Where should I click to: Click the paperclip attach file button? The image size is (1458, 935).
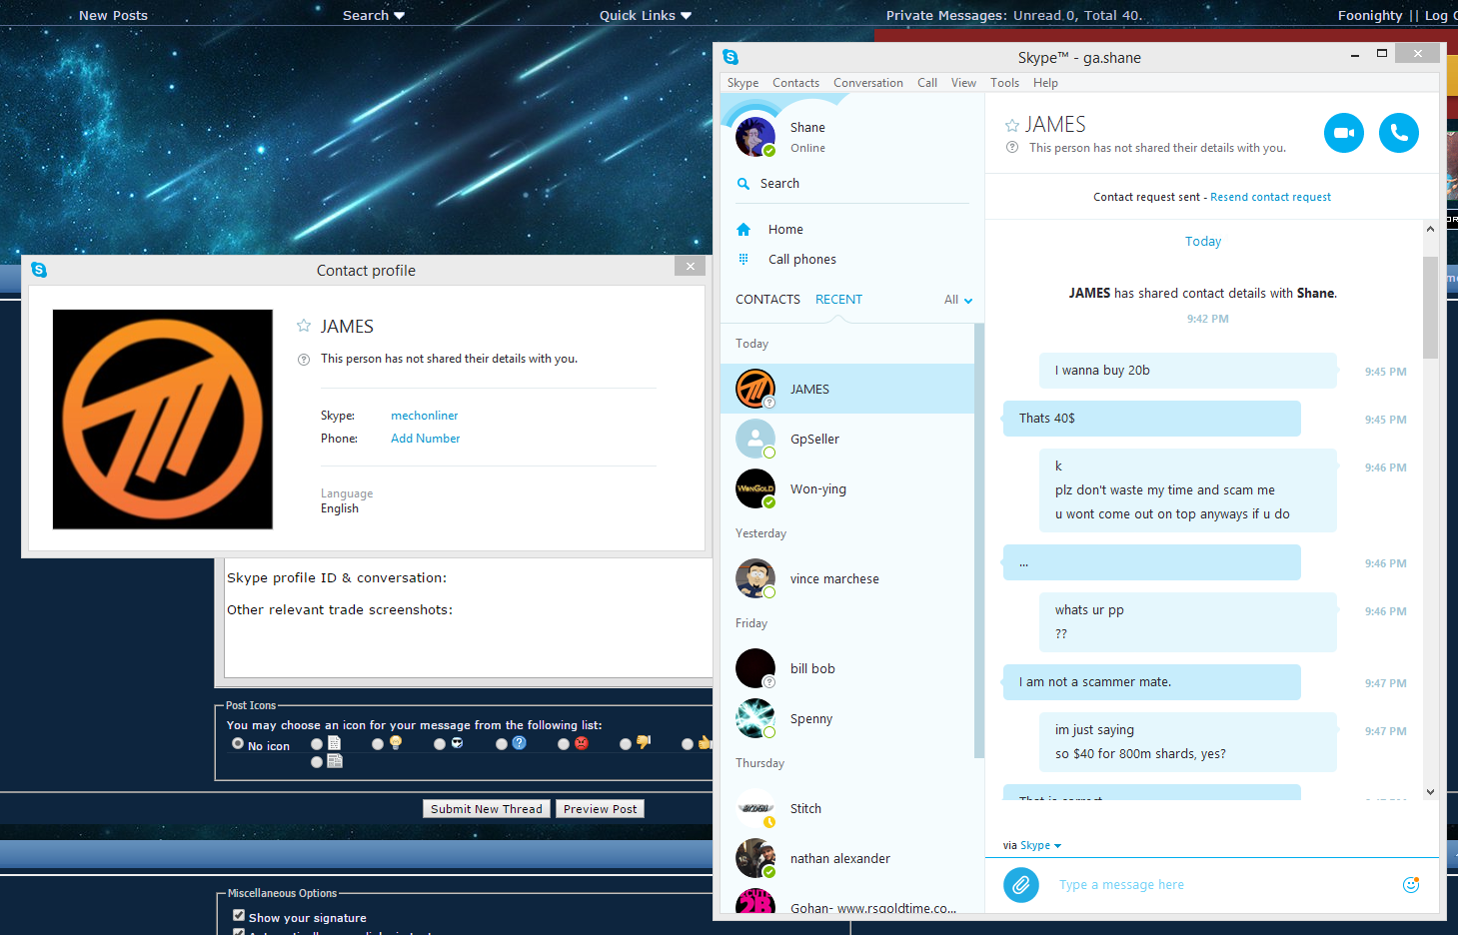point(1020,884)
